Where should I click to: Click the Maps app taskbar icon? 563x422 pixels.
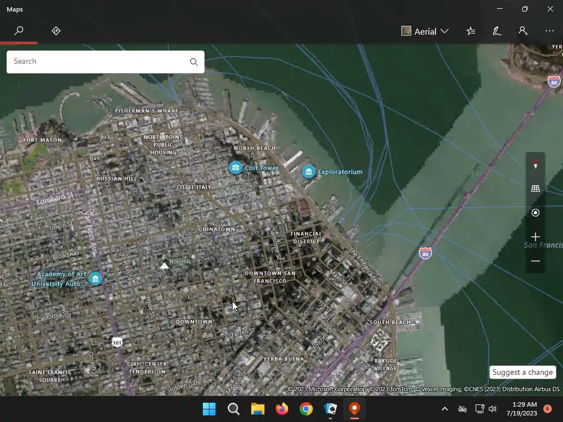[x=355, y=409]
